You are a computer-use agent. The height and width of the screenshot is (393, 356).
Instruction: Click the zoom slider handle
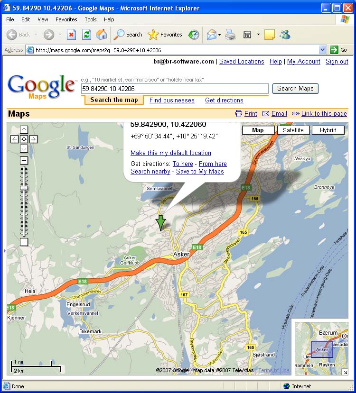[x=24, y=188]
